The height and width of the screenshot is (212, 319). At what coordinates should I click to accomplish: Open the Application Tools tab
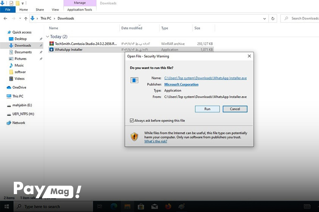[x=80, y=10]
